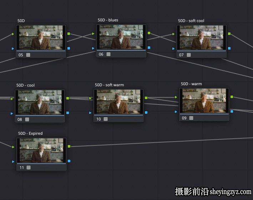Click blue key output square of node 11
Image resolution: width=253 pixels, height=200 pixels.
click(69, 161)
